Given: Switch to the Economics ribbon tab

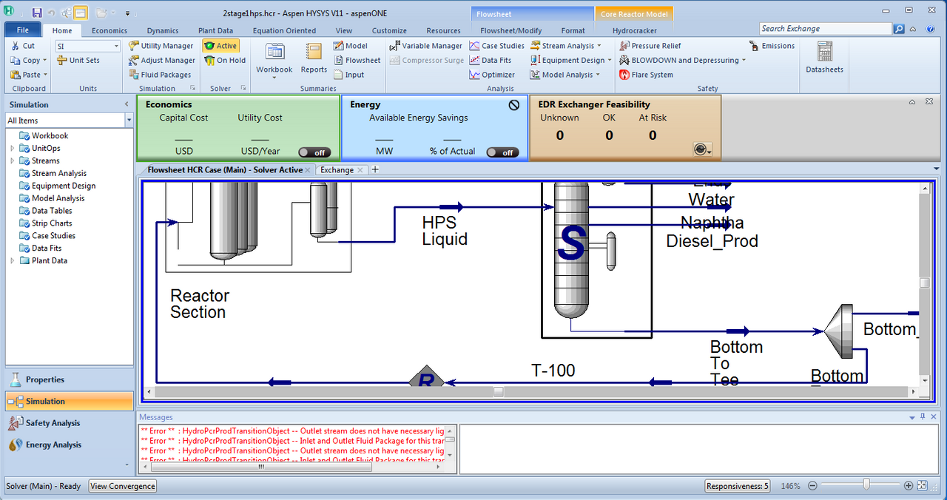Looking at the screenshot, I should pyautogui.click(x=109, y=30).
